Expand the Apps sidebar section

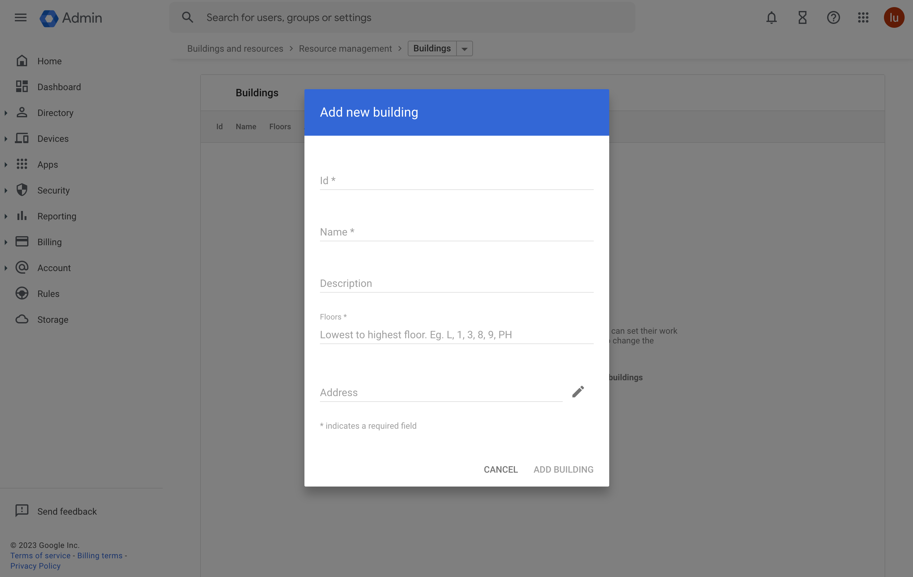(x=6, y=164)
